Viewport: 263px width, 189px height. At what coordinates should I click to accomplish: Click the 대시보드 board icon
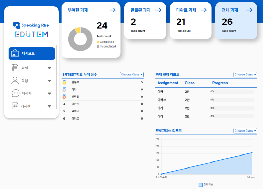point(15,53)
